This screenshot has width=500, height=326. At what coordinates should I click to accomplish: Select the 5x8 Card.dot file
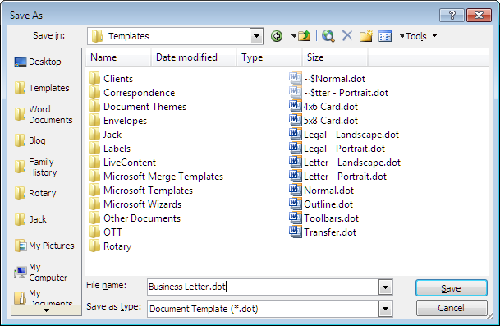323,121
